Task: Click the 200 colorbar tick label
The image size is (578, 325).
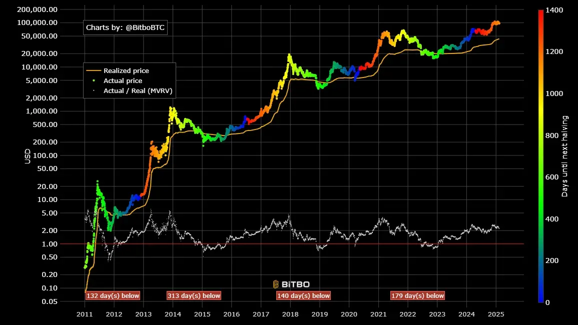Action: coord(552,260)
